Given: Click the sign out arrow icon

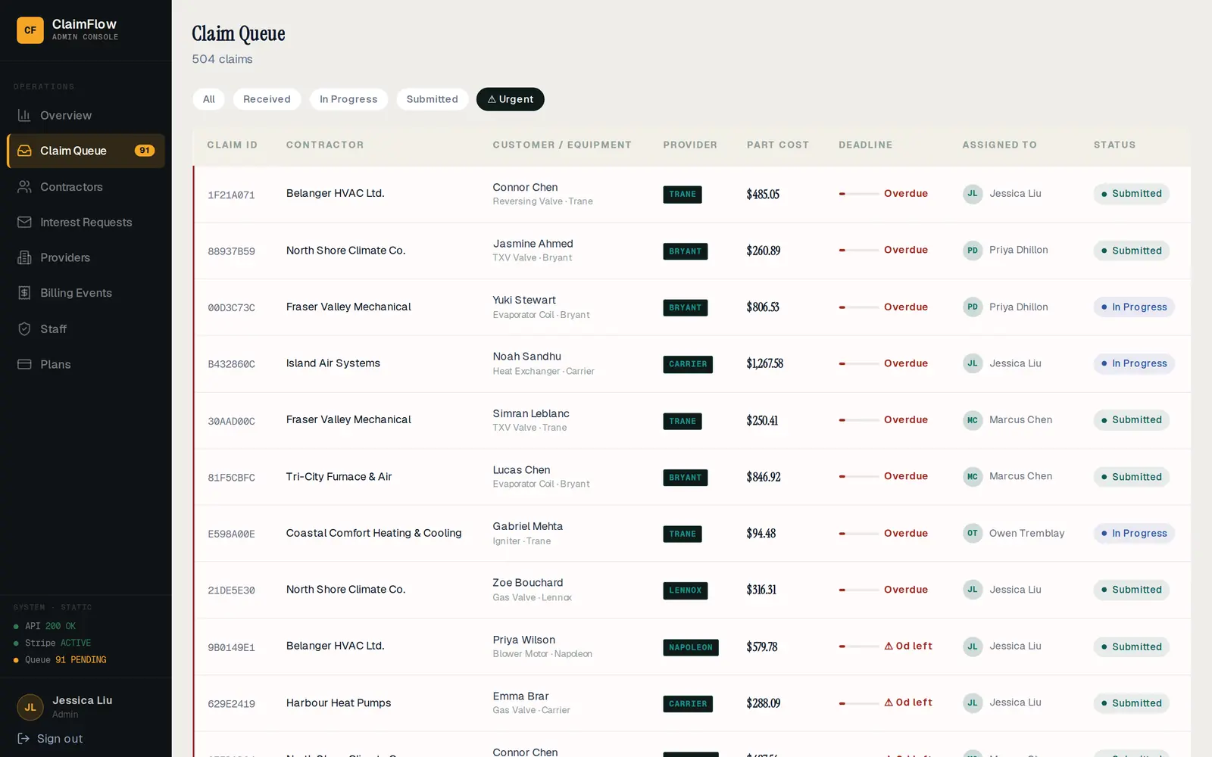Looking at the screenshot, I should point(23,739).
